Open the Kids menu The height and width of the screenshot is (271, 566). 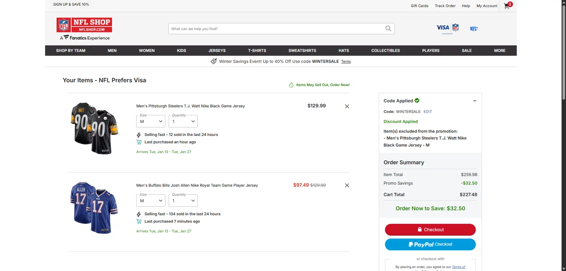[181, 51]
